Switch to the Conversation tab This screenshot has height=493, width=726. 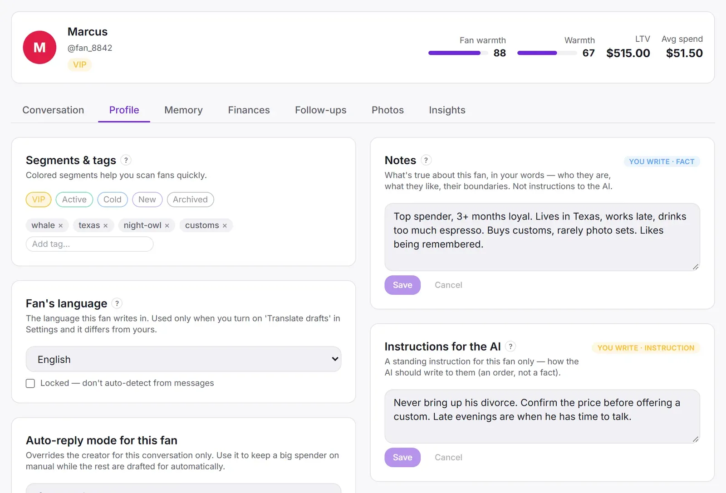(53, 110)
